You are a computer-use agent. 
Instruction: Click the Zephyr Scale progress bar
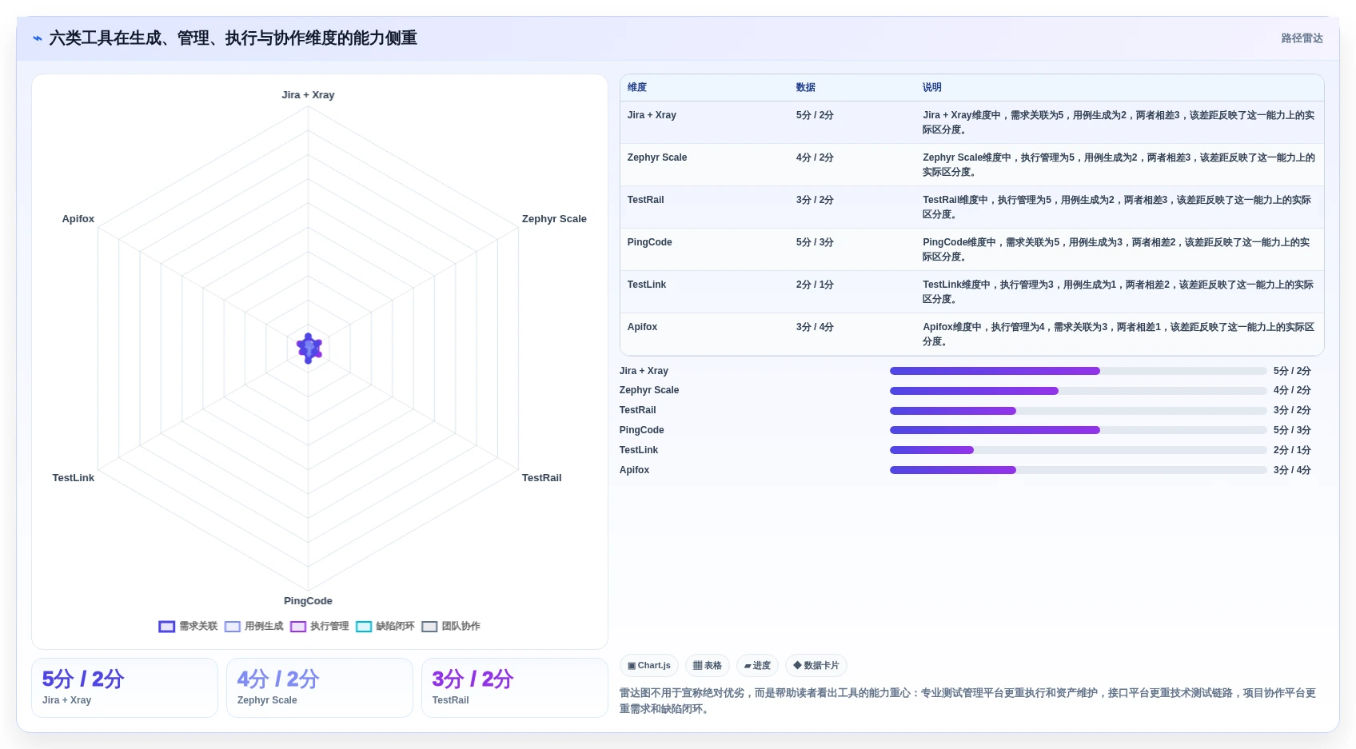point(1078,391)
